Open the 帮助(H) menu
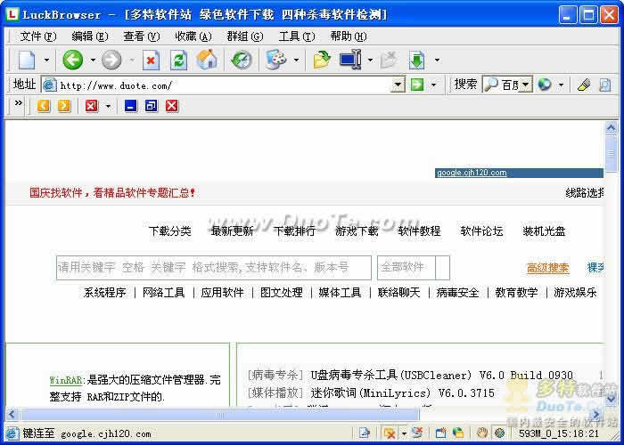This screenshot has height=445, width=624. [349, 36]
